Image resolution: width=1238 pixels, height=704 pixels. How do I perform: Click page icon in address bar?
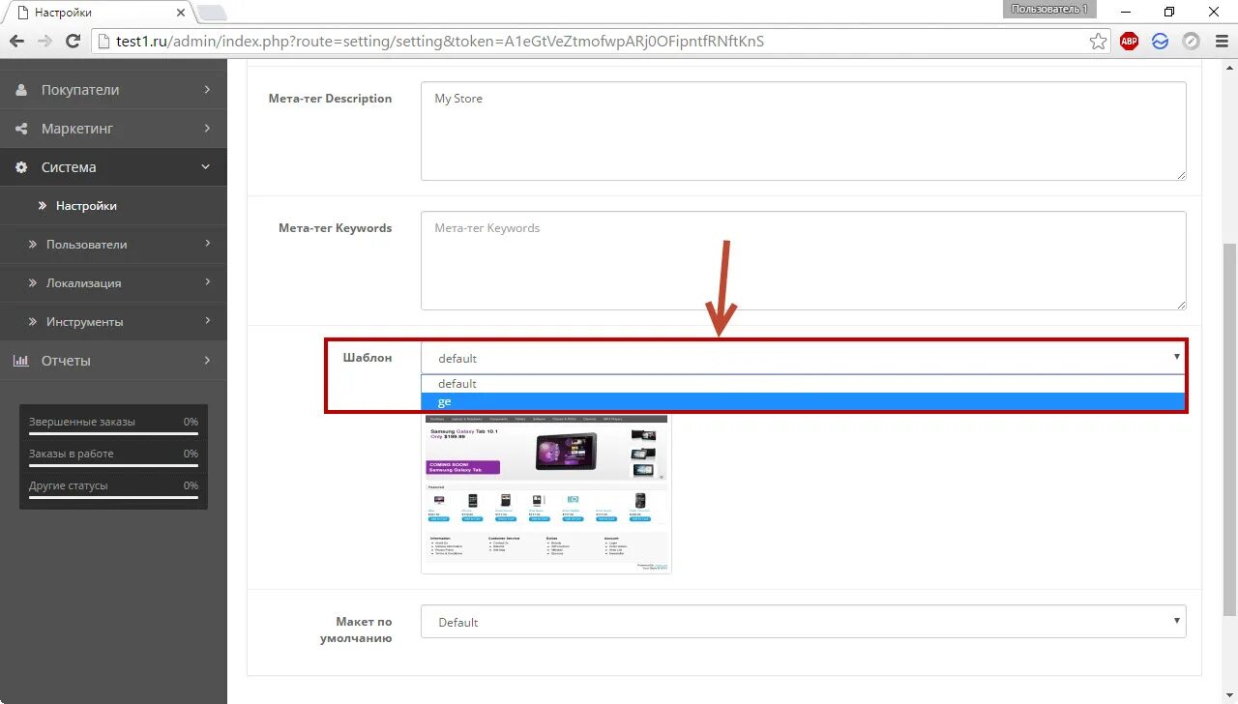[104, 42]
